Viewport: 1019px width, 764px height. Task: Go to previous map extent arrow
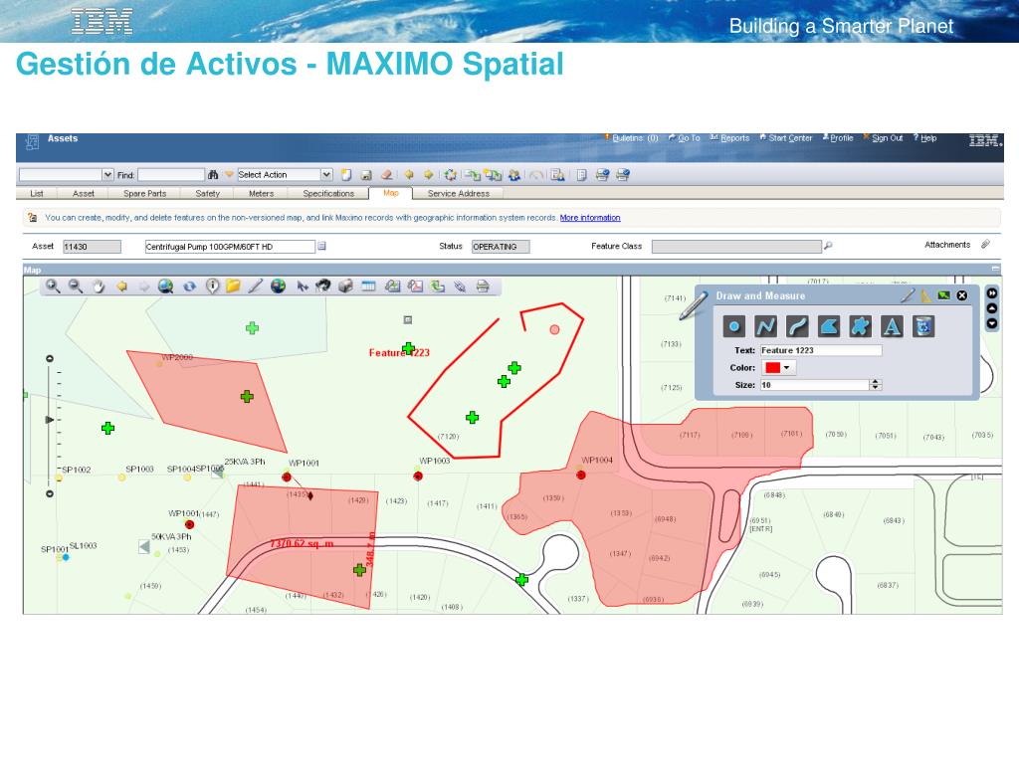[x=121, y=286]
